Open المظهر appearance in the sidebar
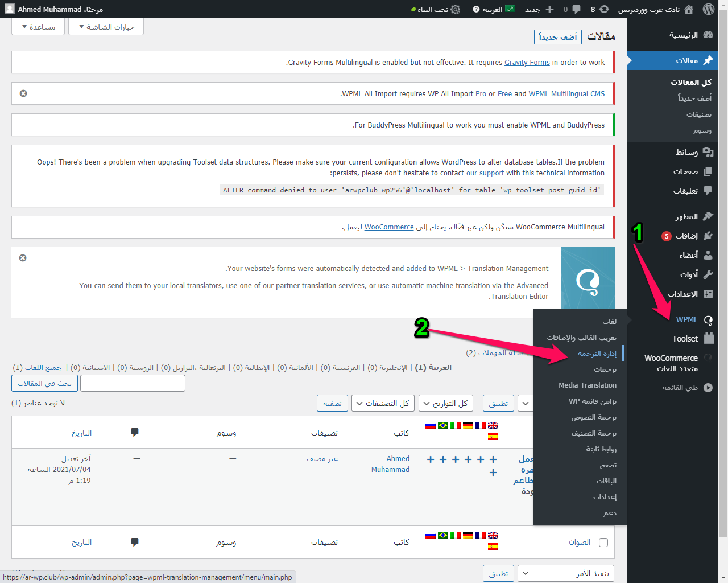728x583 pixels. (x=673, y=216)
